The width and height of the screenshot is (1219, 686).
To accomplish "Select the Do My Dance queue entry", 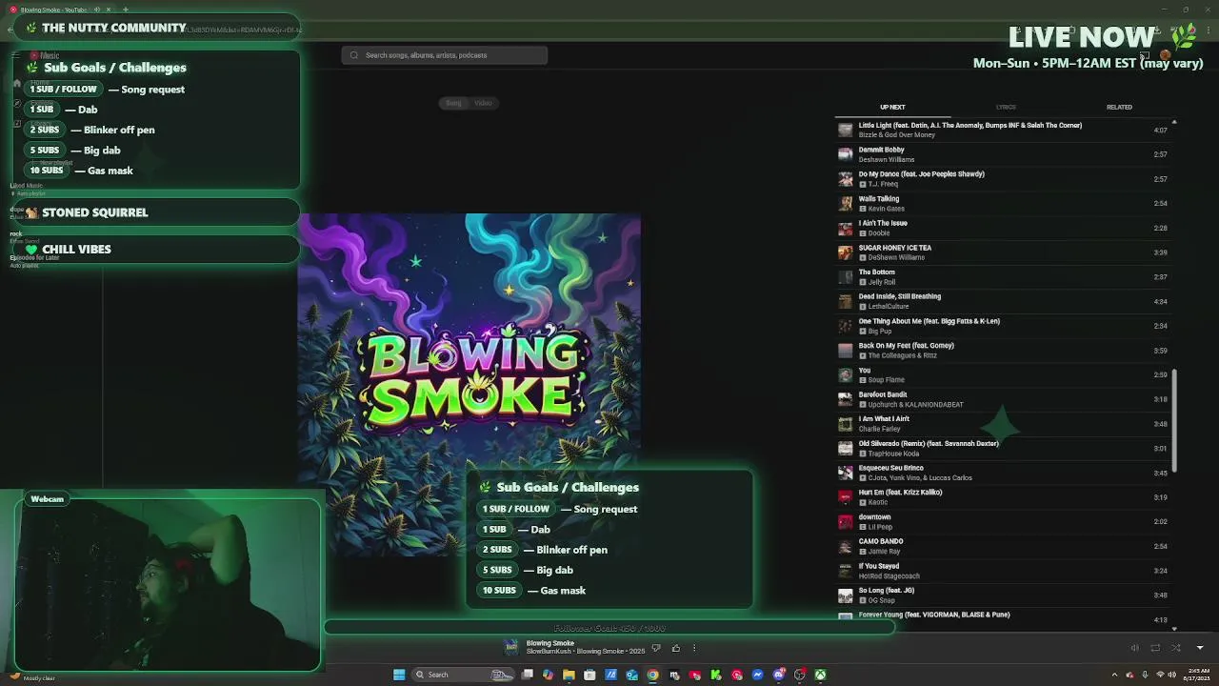I will (x=1004, y=179).
